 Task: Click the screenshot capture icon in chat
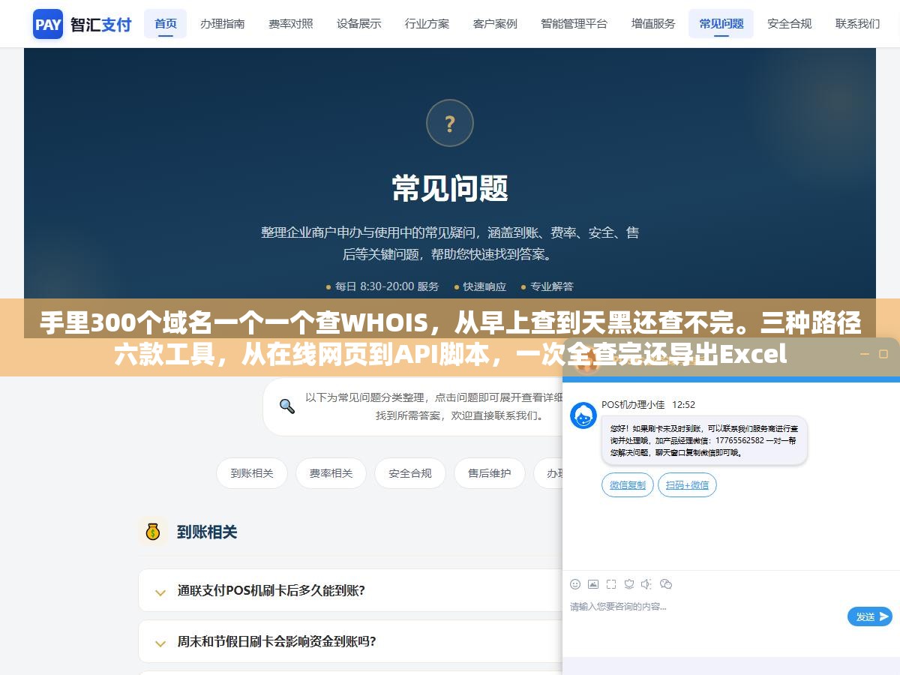pos(611,583)
